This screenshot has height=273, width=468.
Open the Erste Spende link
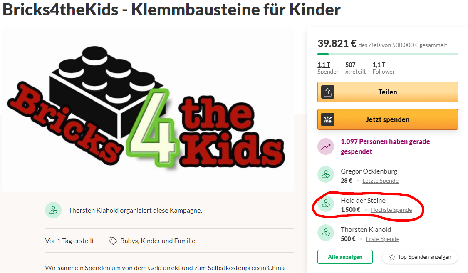tap(382, 239)
